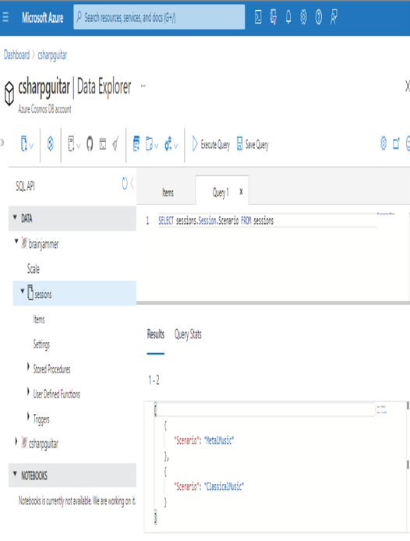Switch to the Query Stats tab
The height and width of the screenshot is (541, 410).
click(x=188, y=334)
